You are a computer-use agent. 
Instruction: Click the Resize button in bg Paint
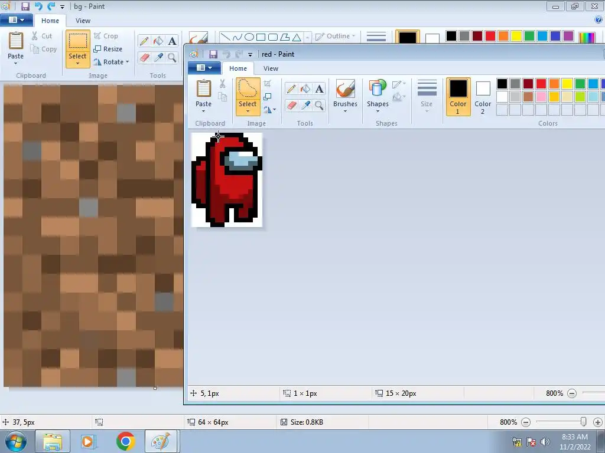[x=108, y=49]
